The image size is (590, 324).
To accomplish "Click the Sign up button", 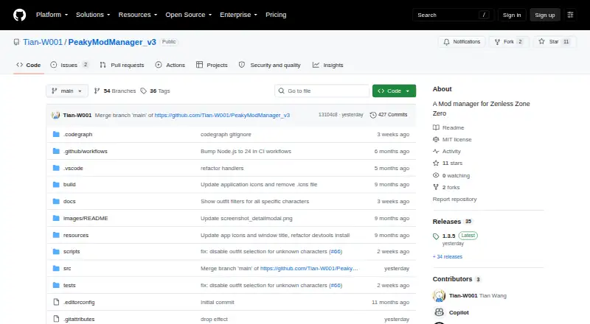I will (545, 15).
